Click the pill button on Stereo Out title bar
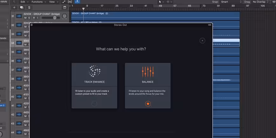The width and height of the screenshot is (276, 138). click(210, 25)
